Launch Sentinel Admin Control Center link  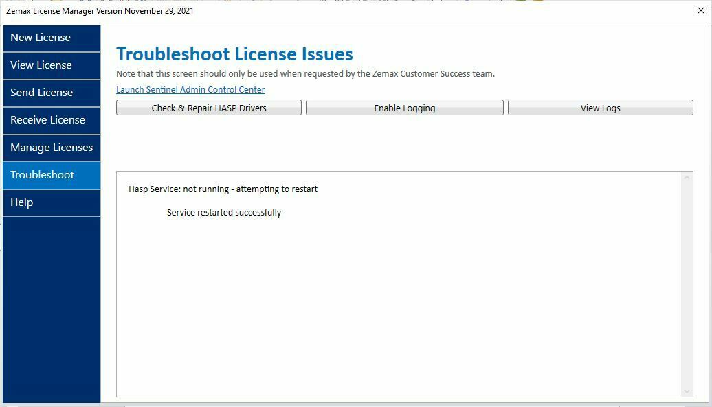(x=190, y=90)
